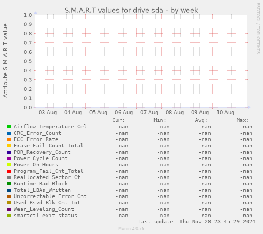Click the 04 Aug x-axis label
The image size is (263, 234).
pyautogui.click(x=73, y=113)
